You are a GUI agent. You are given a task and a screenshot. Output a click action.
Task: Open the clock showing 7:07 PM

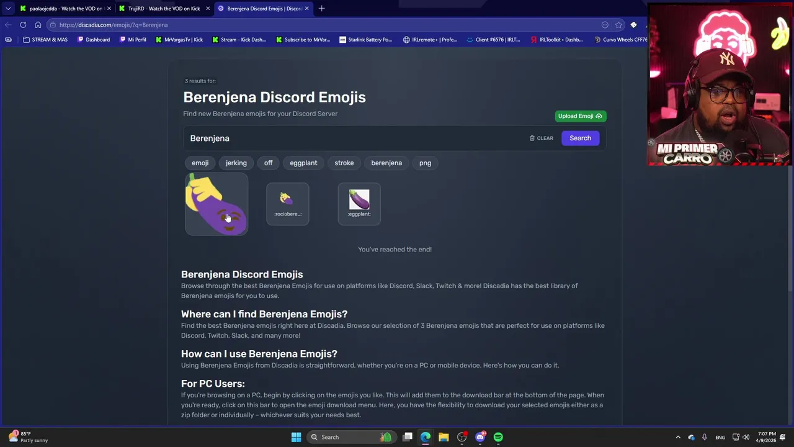[767, 437]
